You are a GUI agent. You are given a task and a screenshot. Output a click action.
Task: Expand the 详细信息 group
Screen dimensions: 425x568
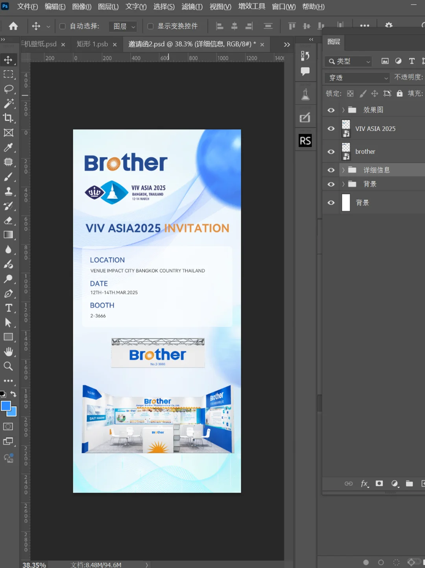343,170
